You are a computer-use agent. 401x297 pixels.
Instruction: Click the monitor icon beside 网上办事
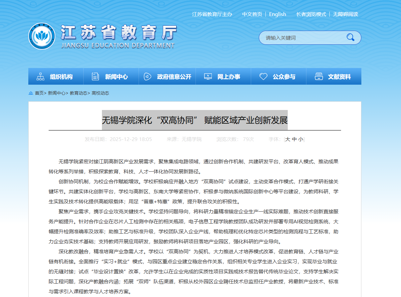pyautogui.click(x=208, y=77)
